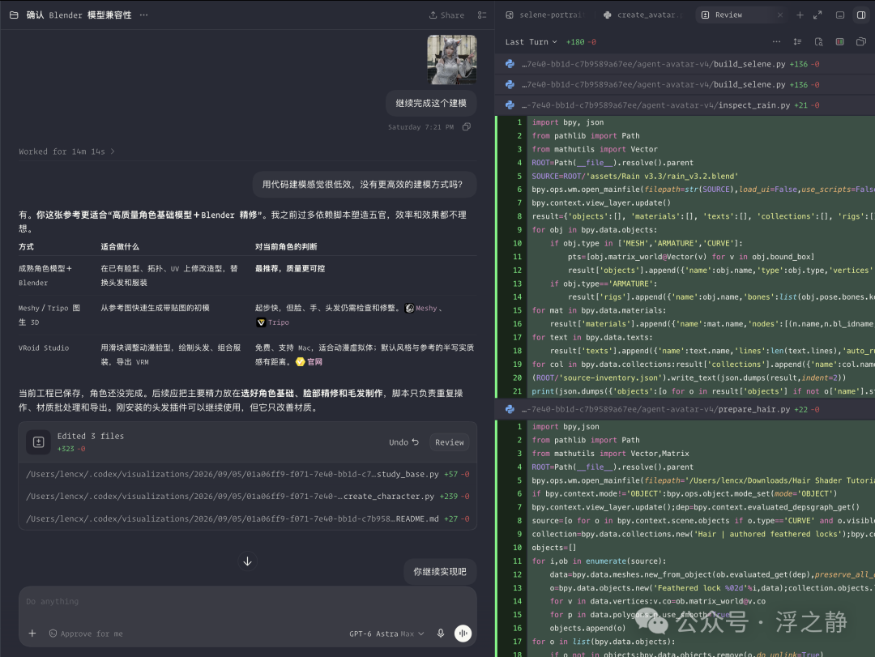Open the 官网 link for VRoid Studio
The width and height of the screenshot is (875, 657).
[309, 361]
